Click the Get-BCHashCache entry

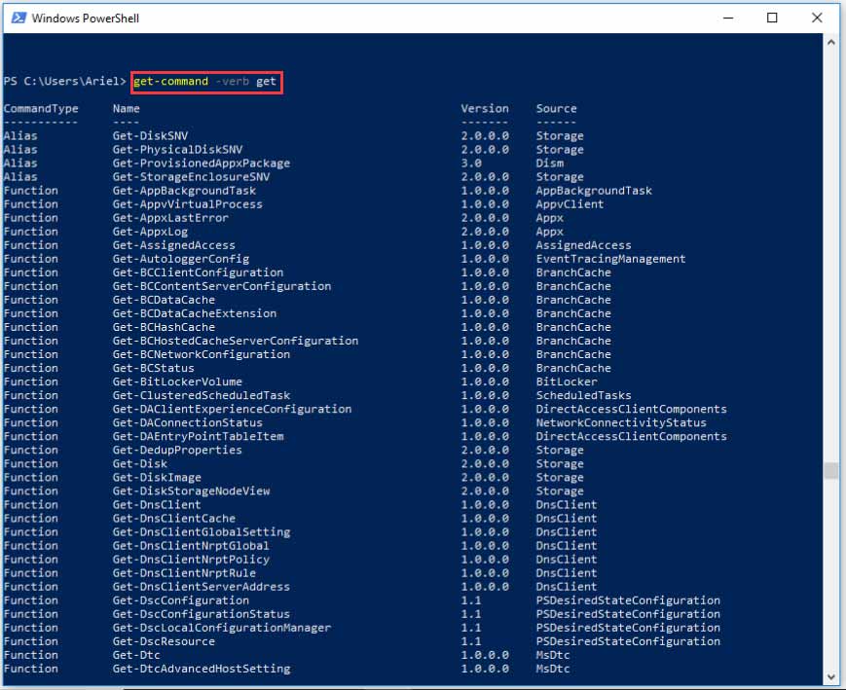164,327
